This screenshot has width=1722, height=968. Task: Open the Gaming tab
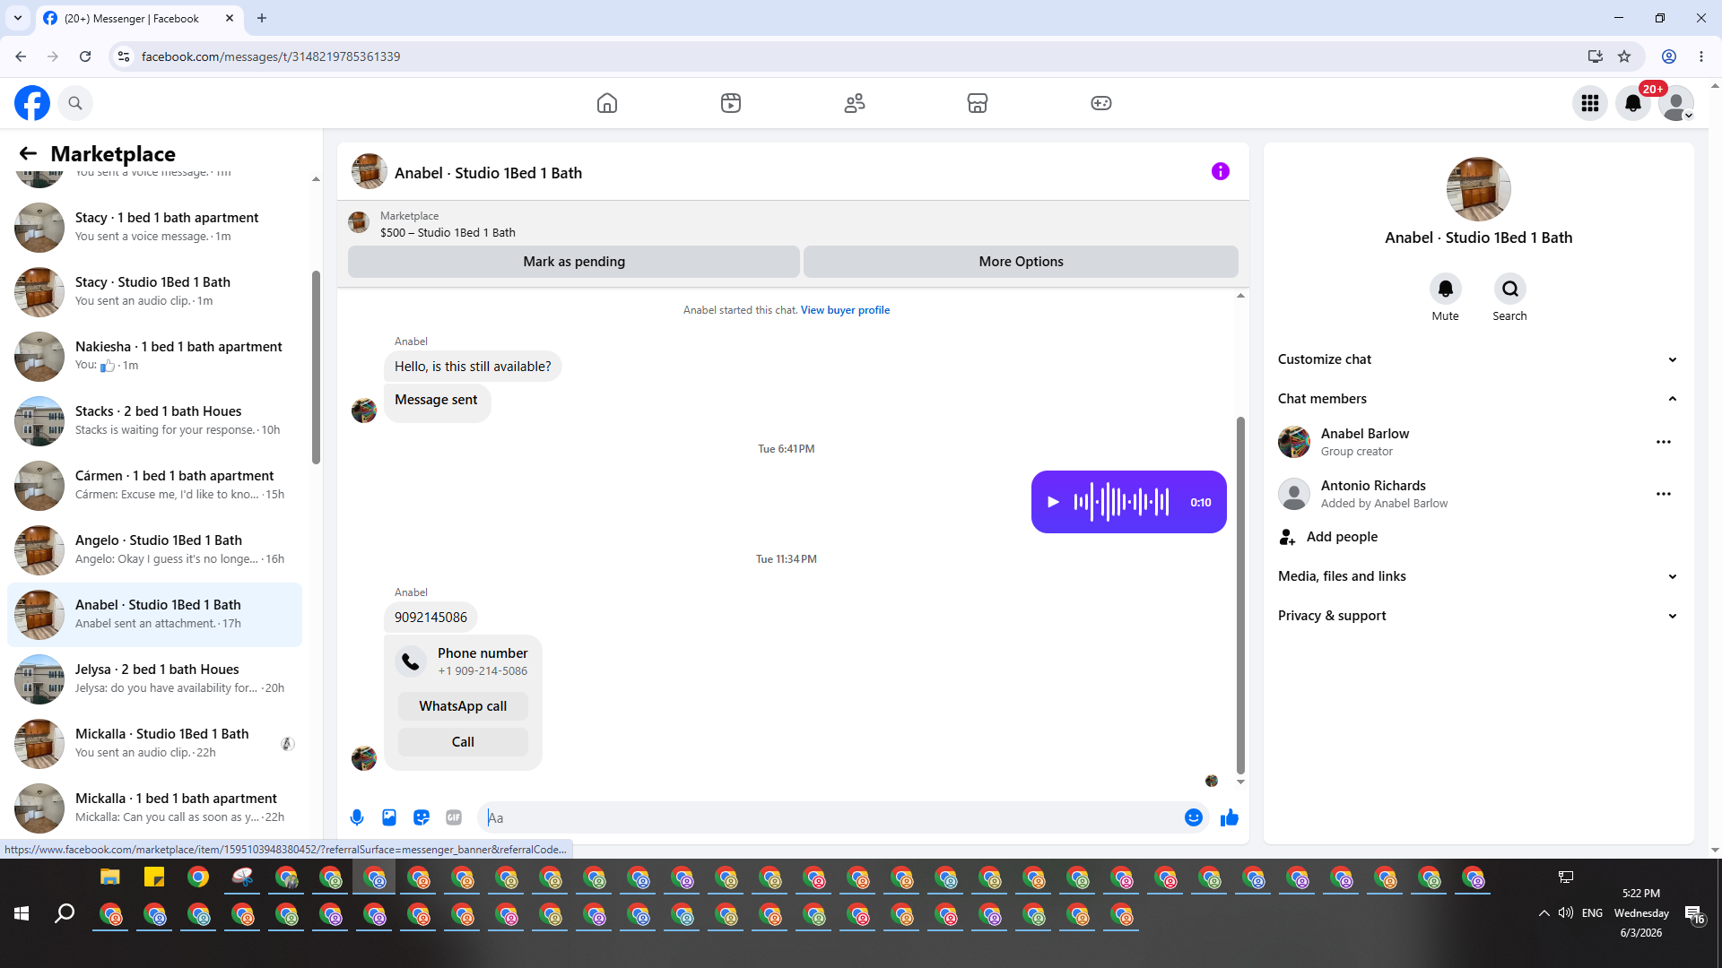pos(1101,103)
